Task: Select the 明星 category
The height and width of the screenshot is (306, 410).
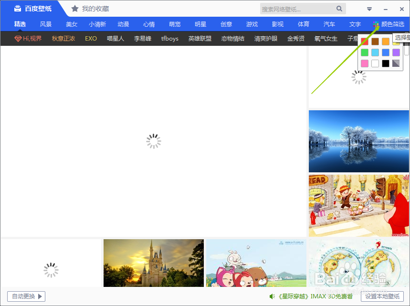Action: click(200, 24)
